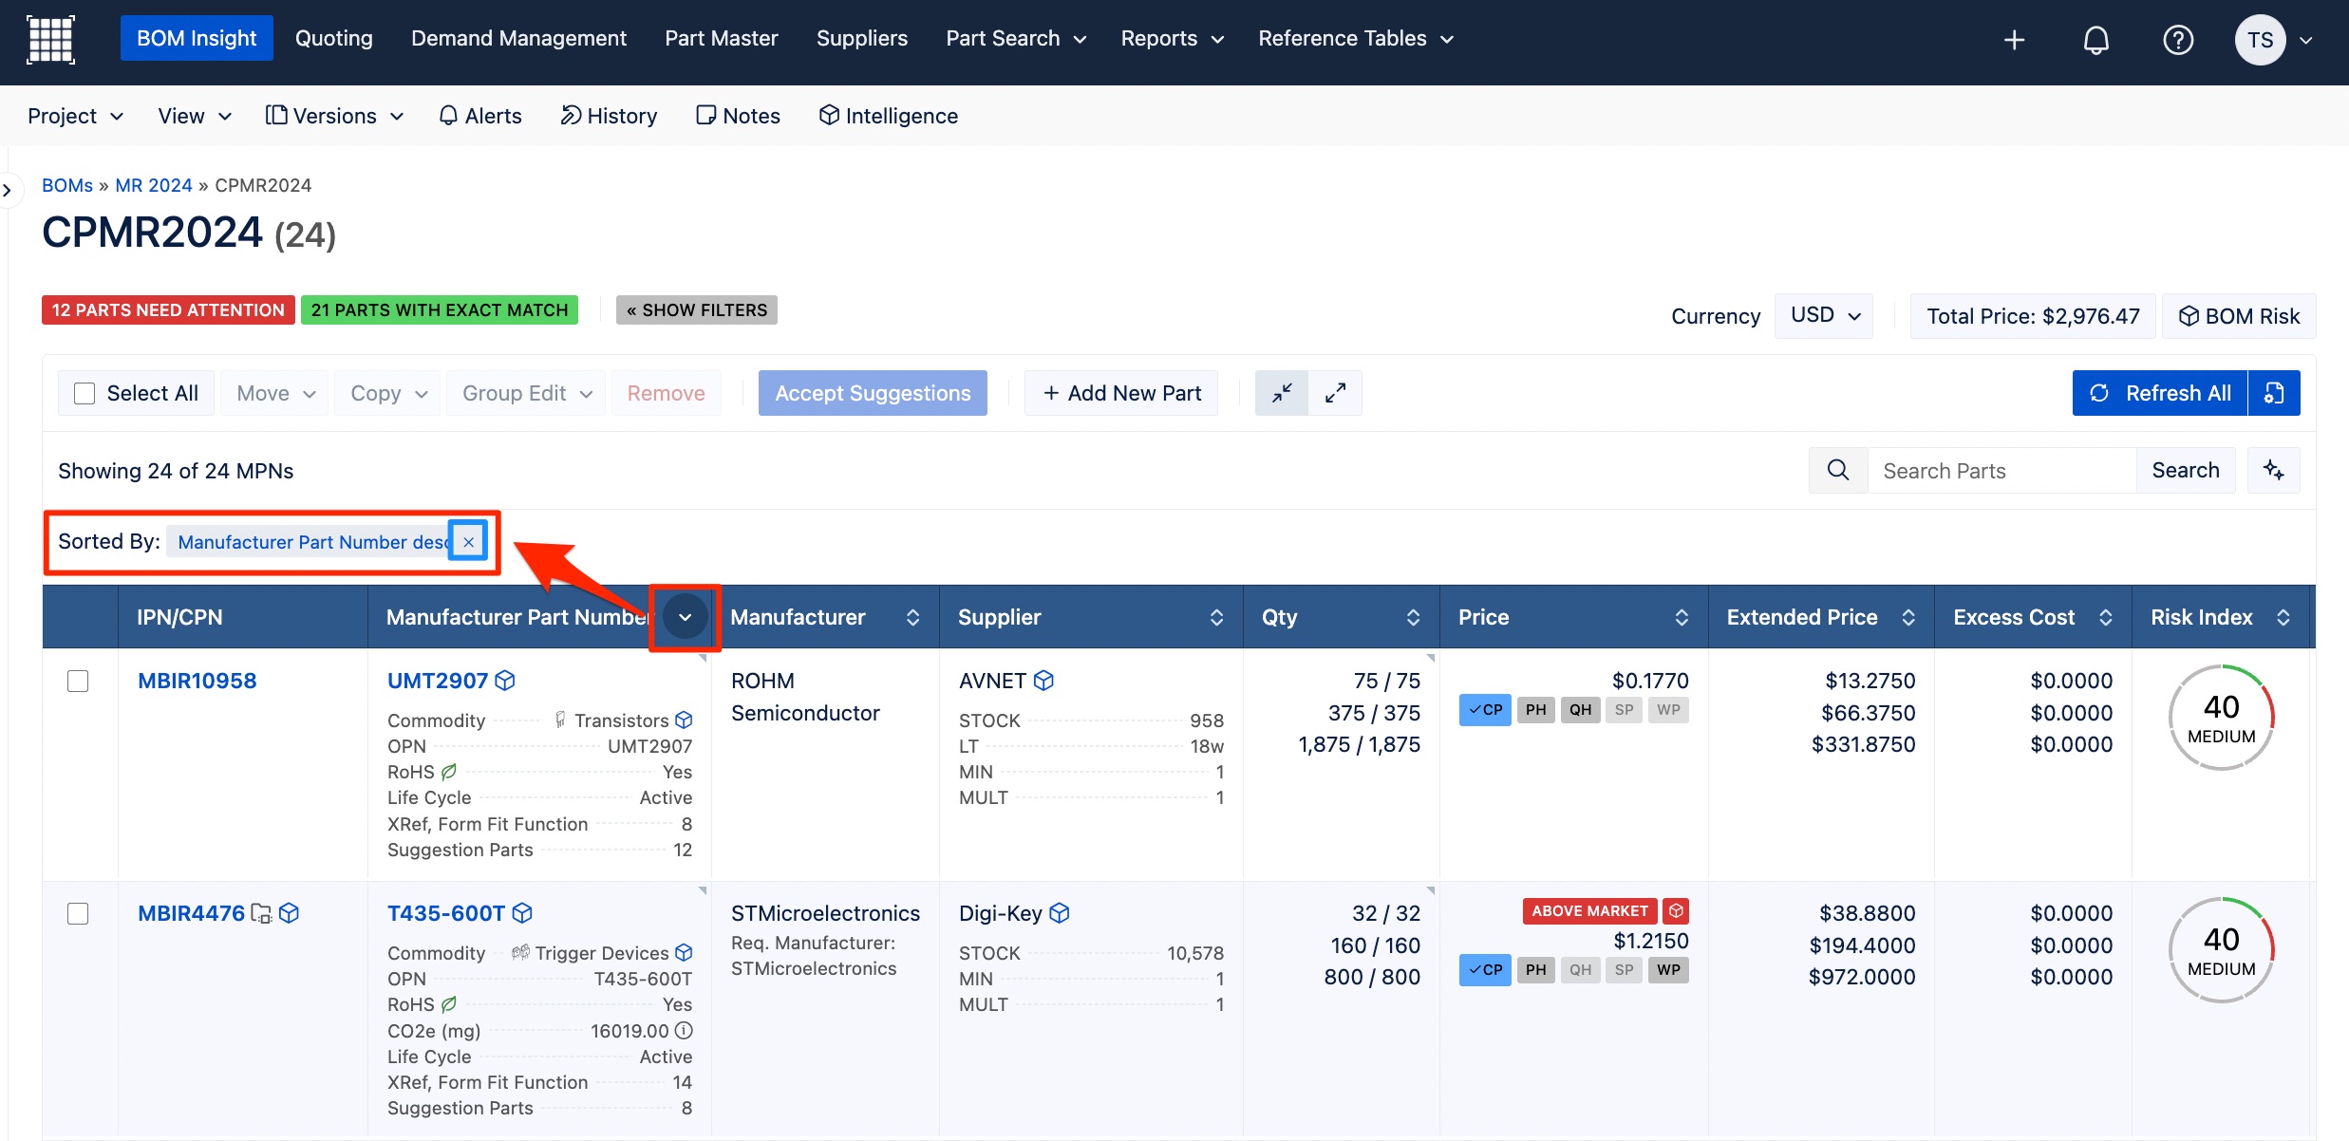Click the Accept Suggestions button
Screen dimensions: 2349x1141
[x=873, y=393]
